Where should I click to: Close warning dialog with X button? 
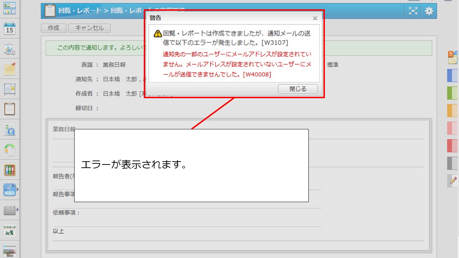click(x=315, y=18)
